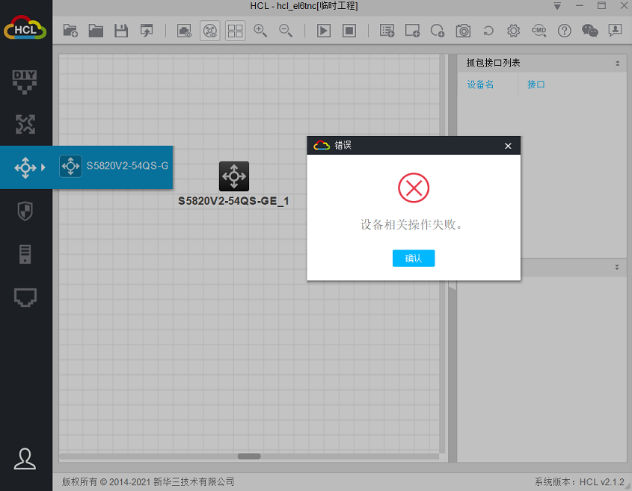Click the refresh arrow icon

tap(488, 31)
